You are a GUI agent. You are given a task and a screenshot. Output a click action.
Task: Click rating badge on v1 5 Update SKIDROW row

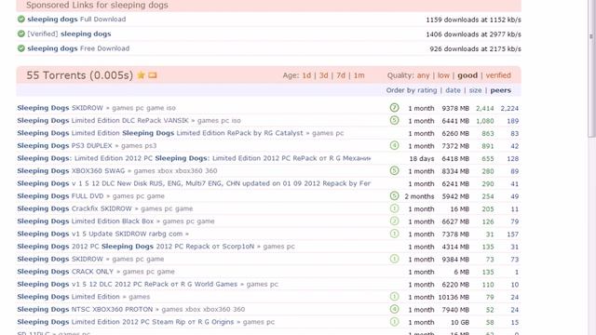[x=395, y=234]
